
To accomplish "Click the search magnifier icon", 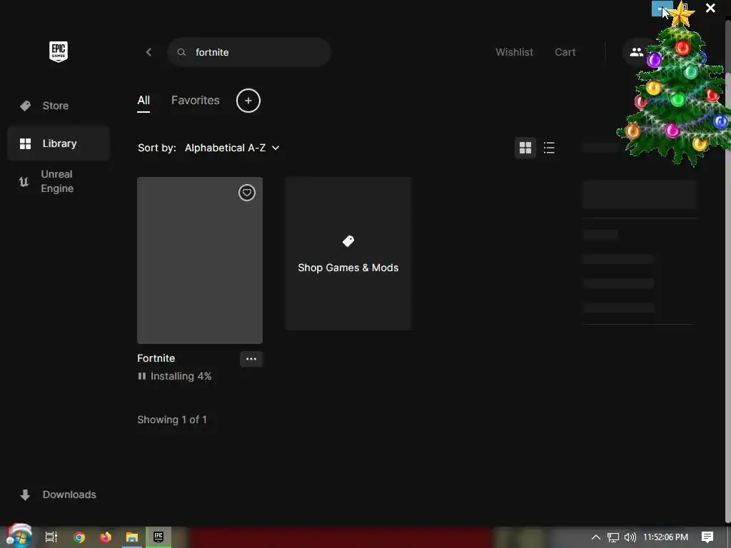I will point(182,52).
